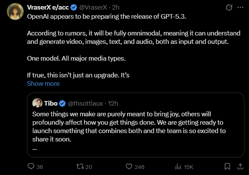Visit the @thsottiaux handle
Image resolution: width=249 pixels, height=175 pixels.
[86, 103]
